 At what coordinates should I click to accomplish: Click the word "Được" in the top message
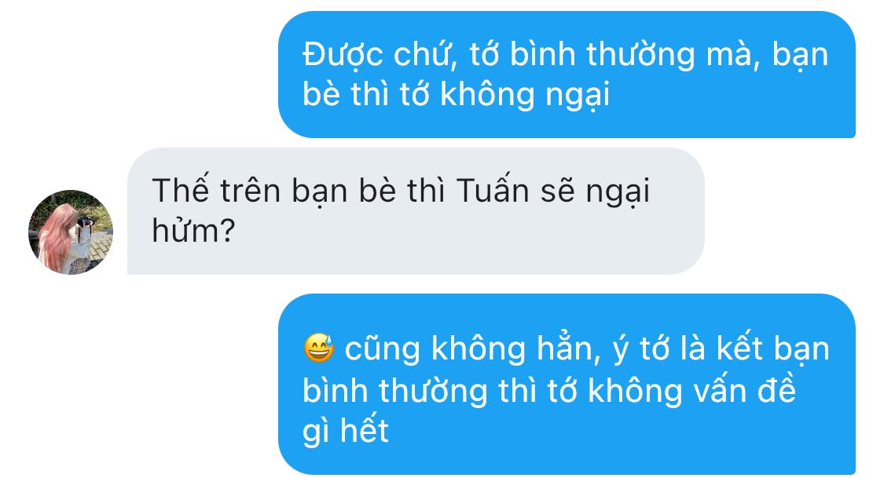[343, 55]
